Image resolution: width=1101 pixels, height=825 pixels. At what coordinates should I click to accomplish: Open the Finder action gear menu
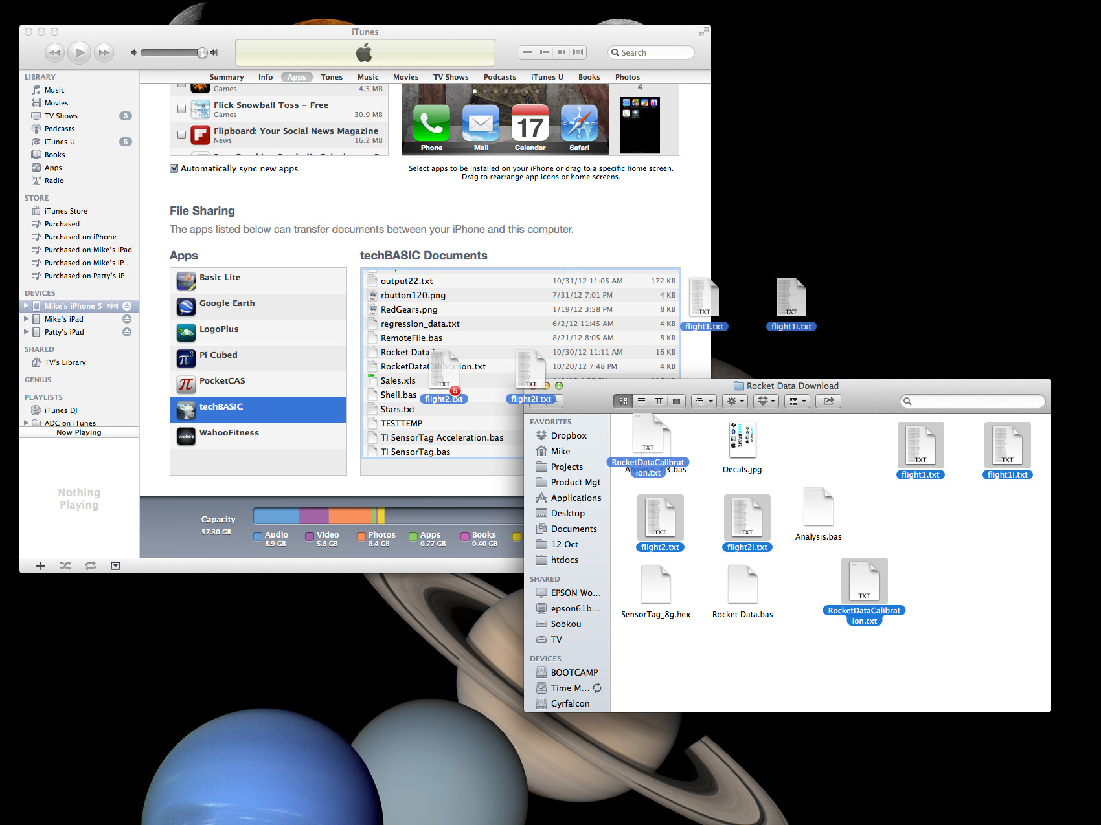735,401
